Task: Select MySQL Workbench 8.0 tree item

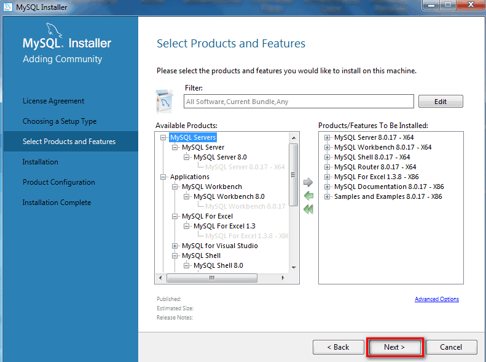Action: pos(229,196)
